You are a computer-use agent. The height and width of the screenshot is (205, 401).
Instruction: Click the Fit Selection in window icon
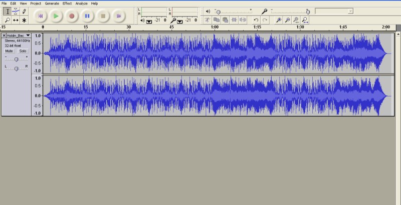pos(296,20)
